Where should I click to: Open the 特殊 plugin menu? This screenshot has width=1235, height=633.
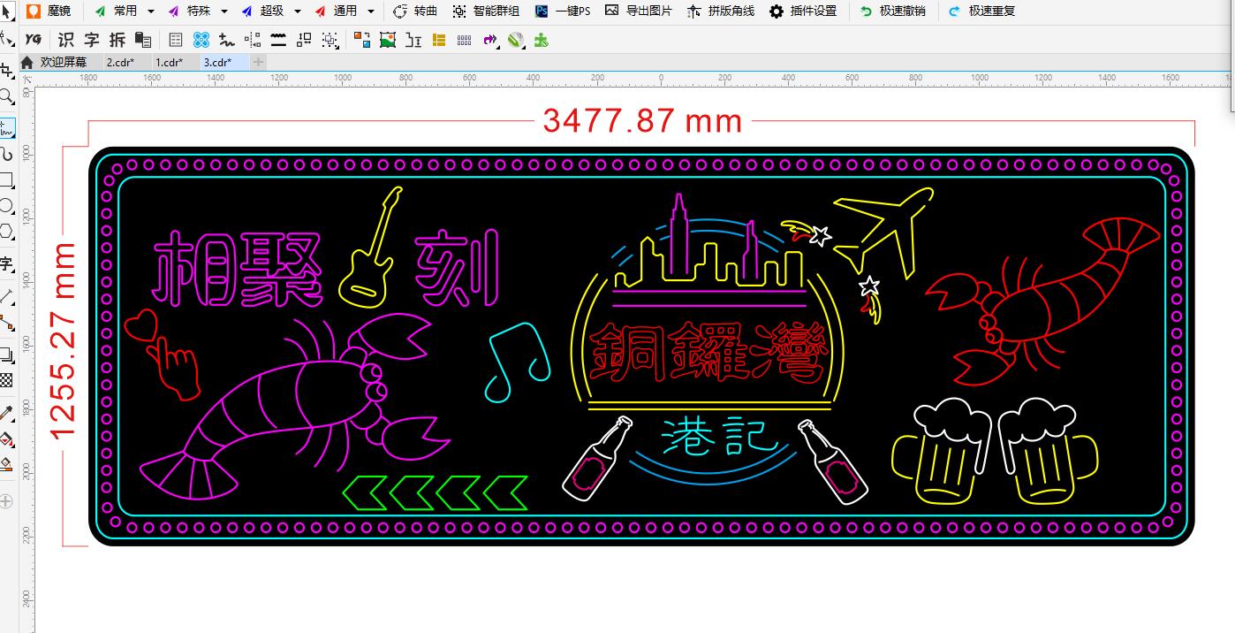(189, 11)
